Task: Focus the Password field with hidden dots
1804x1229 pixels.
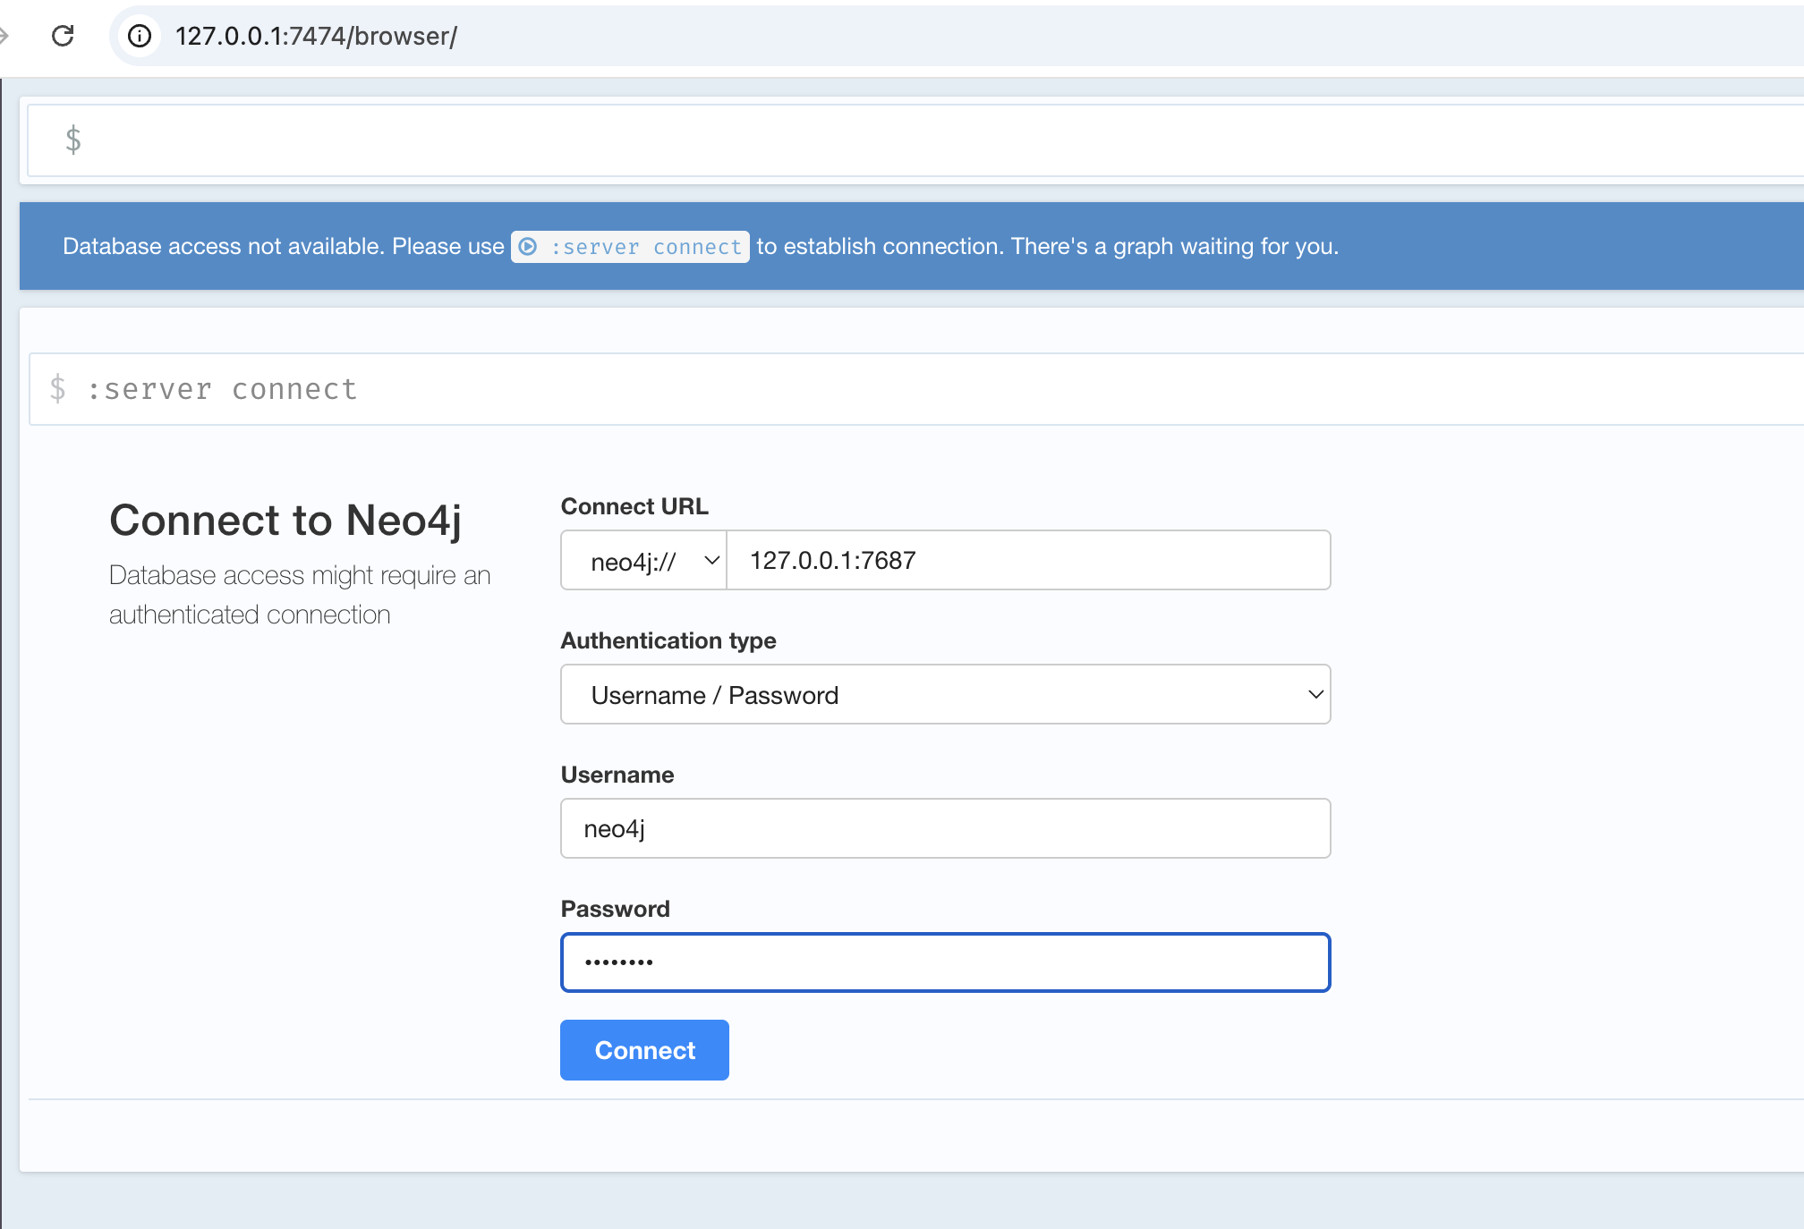Action: [945, 962]
